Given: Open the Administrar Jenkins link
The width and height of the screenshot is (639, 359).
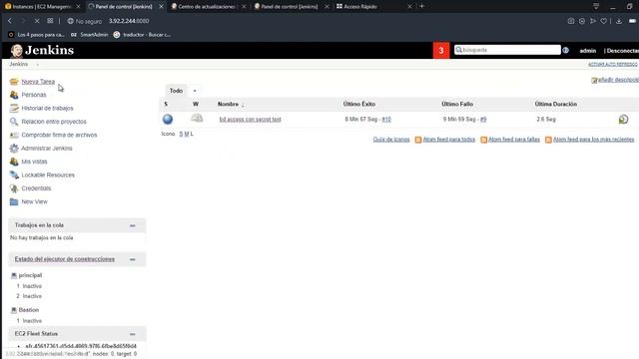Looking at the screenshot, I should click(x=47, y=149).
